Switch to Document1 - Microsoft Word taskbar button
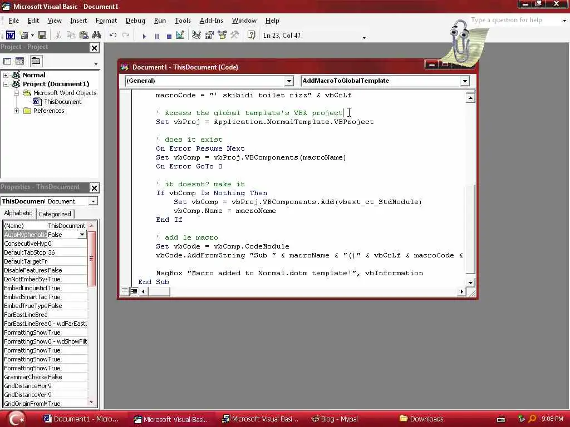Screen dimensions: 570x427 [81, 419]
